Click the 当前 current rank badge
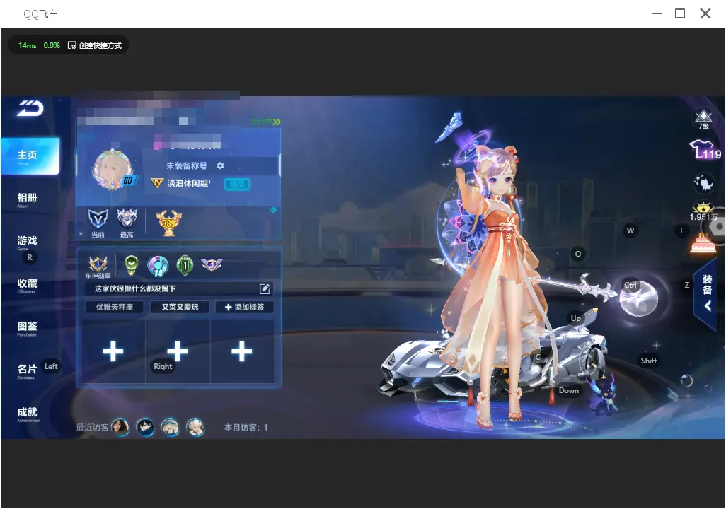This screenshot has height=509, width=726. [98, 223]
